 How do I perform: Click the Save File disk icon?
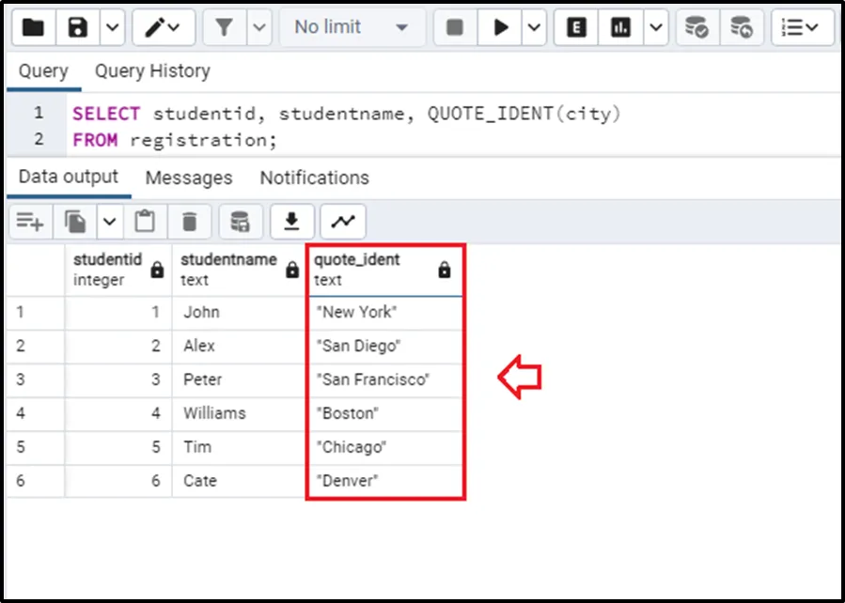click(78, 27)
